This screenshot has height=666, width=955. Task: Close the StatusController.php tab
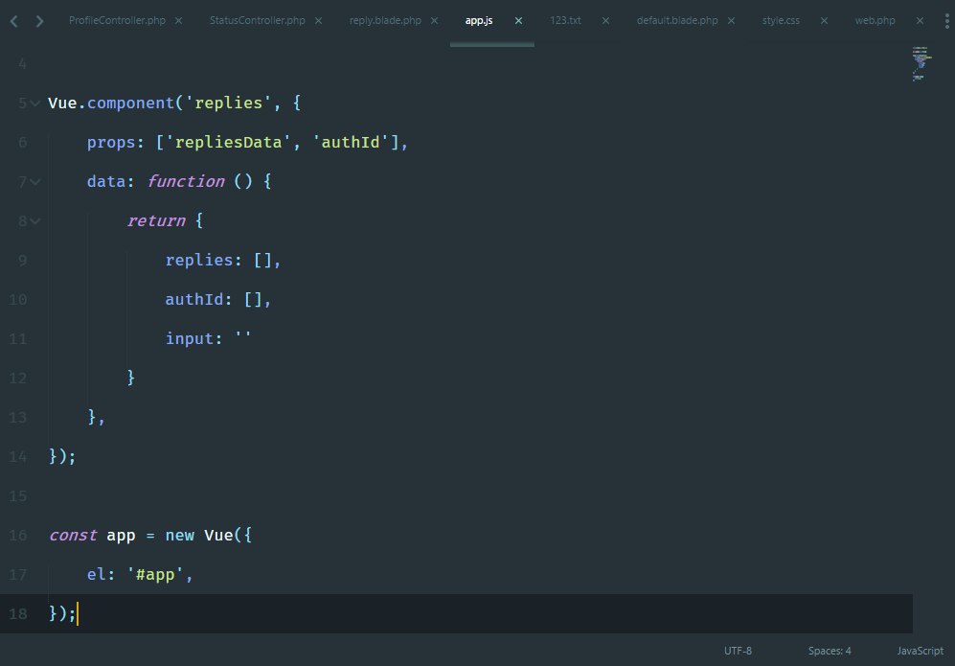319,21
